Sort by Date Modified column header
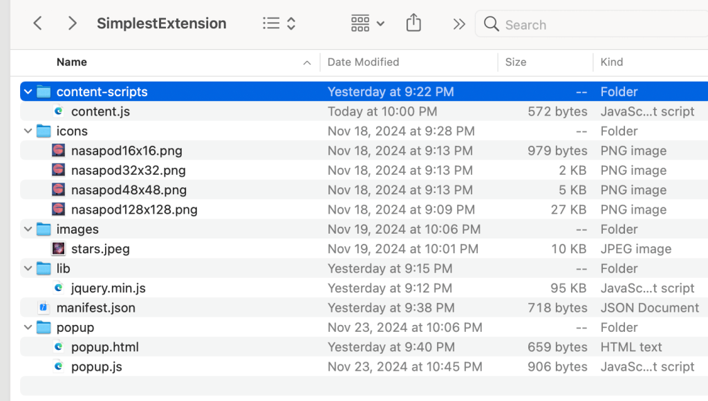This screenshot has width=708, height=401. (x=363, y=62)
